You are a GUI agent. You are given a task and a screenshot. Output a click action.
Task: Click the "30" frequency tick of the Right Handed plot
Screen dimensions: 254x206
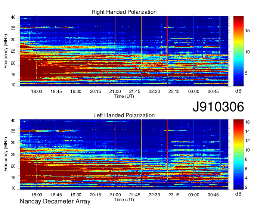tap(13, 40)
